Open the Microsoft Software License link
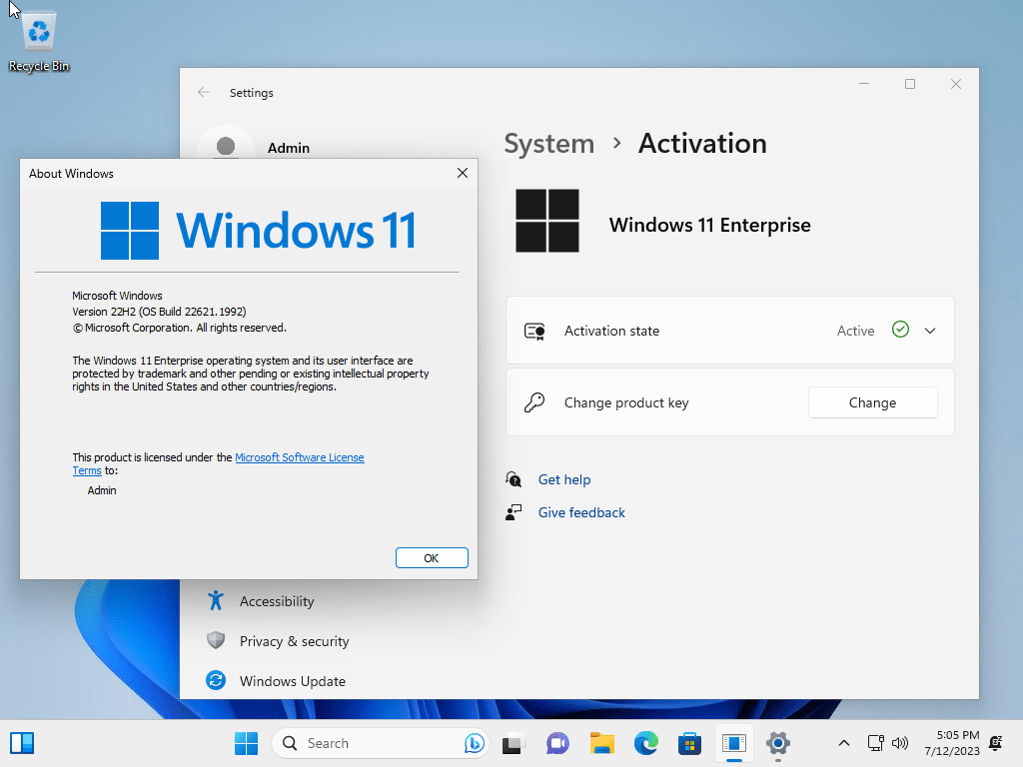 pyautogui.click(x=300, y=457)
